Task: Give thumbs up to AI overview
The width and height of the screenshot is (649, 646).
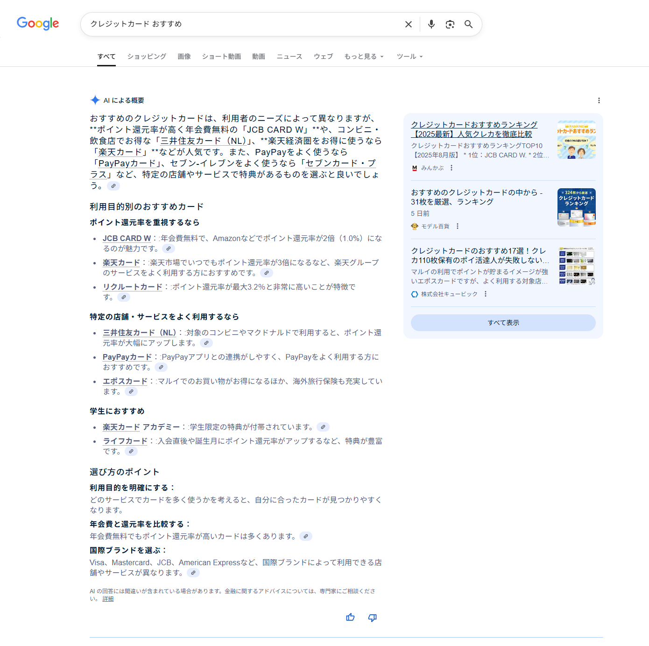Action: click(x=350, y=618)
